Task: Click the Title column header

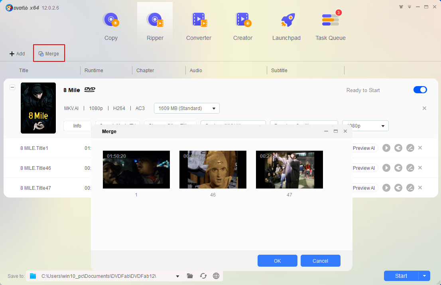Action: [x=24, y=70]
